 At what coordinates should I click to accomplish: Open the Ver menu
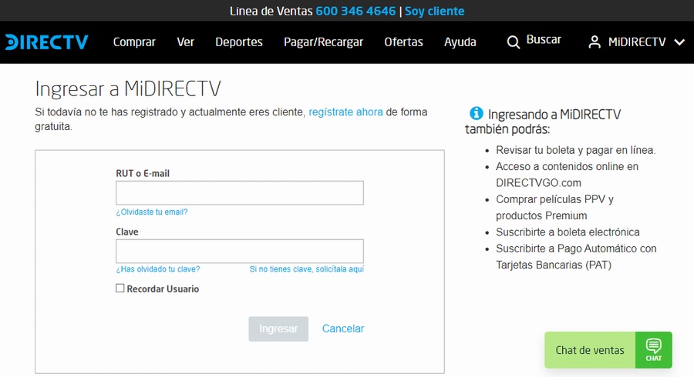pos(185,42)
